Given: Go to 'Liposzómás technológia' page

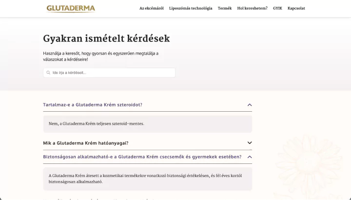Looking at the screenshot, I should coord(191,8).
